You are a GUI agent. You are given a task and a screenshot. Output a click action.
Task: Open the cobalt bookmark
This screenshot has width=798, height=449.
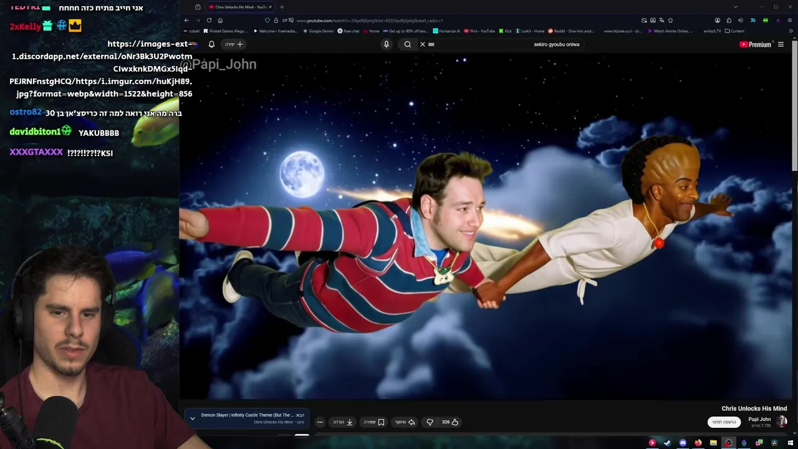192,31
